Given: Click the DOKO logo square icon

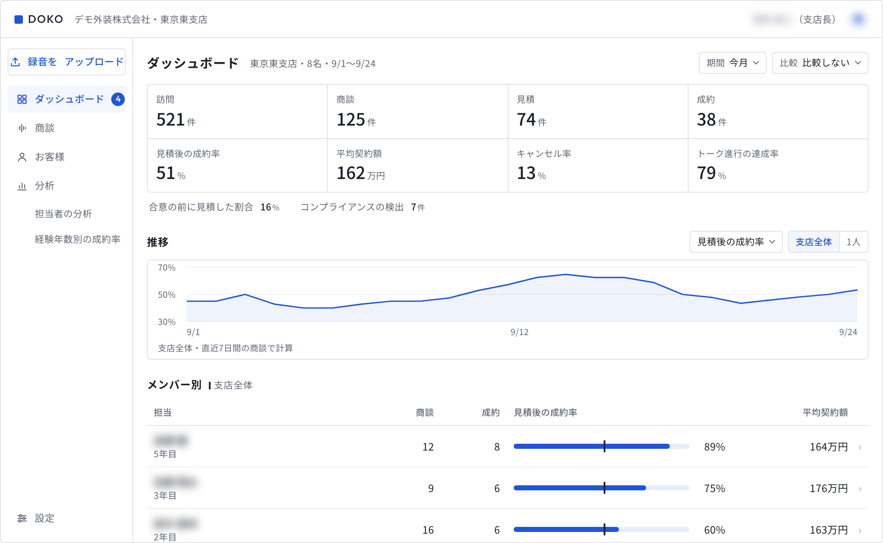Looking at the screenshot, I should coord(19,20).
